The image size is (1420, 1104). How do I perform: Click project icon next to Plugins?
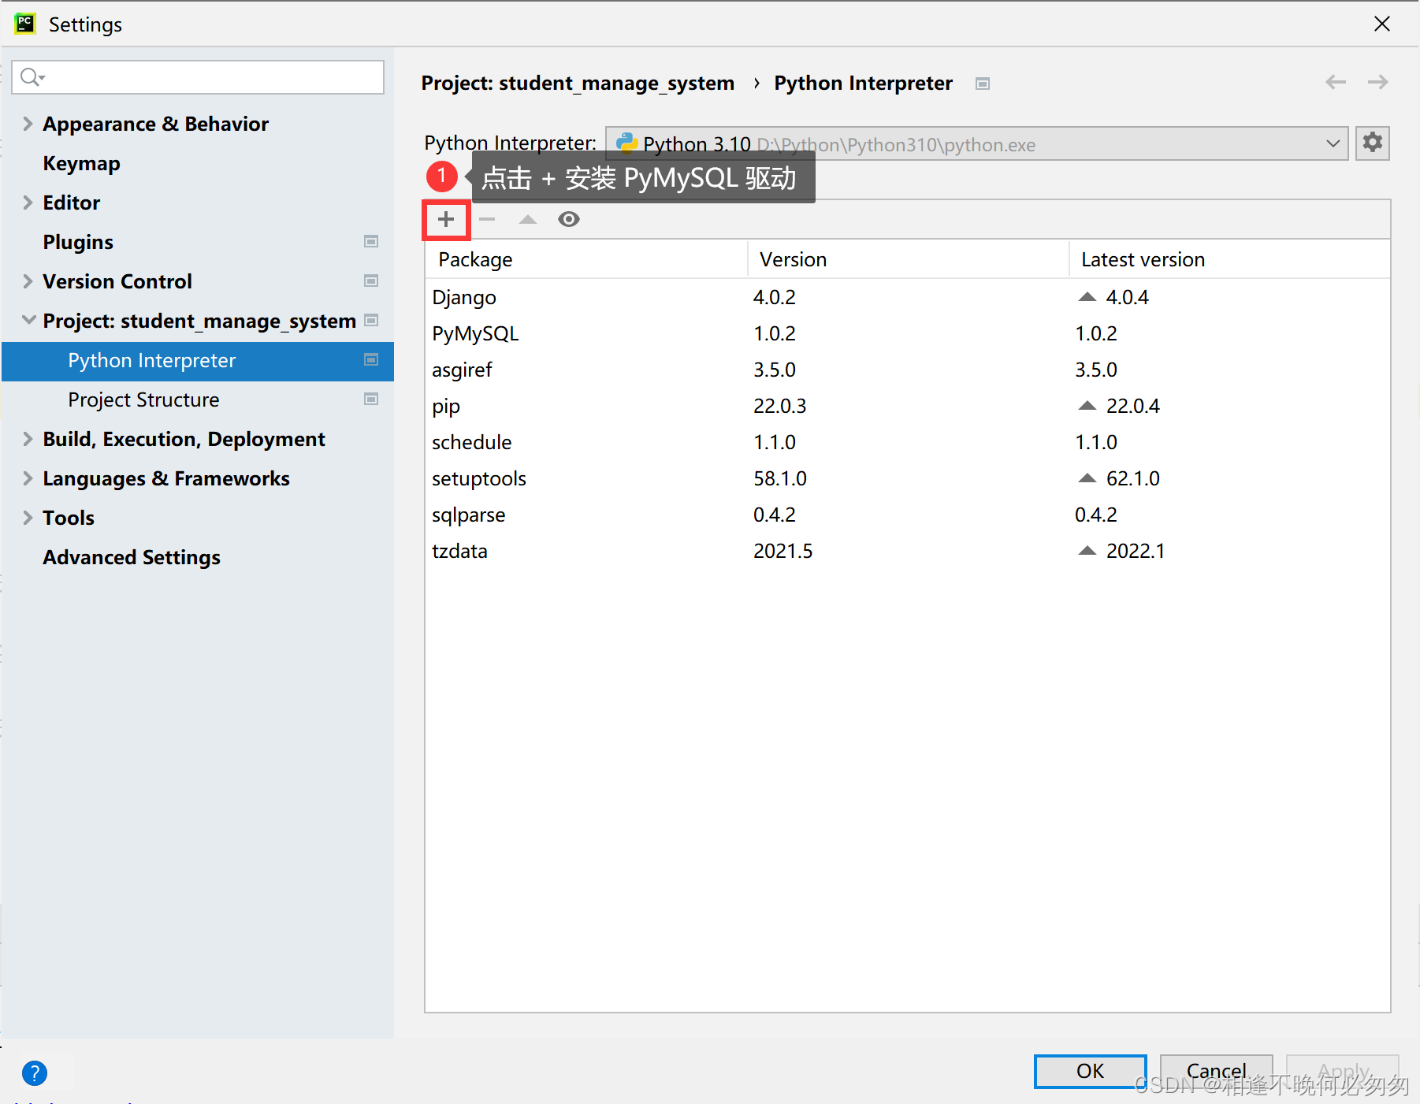pos(371,241)
